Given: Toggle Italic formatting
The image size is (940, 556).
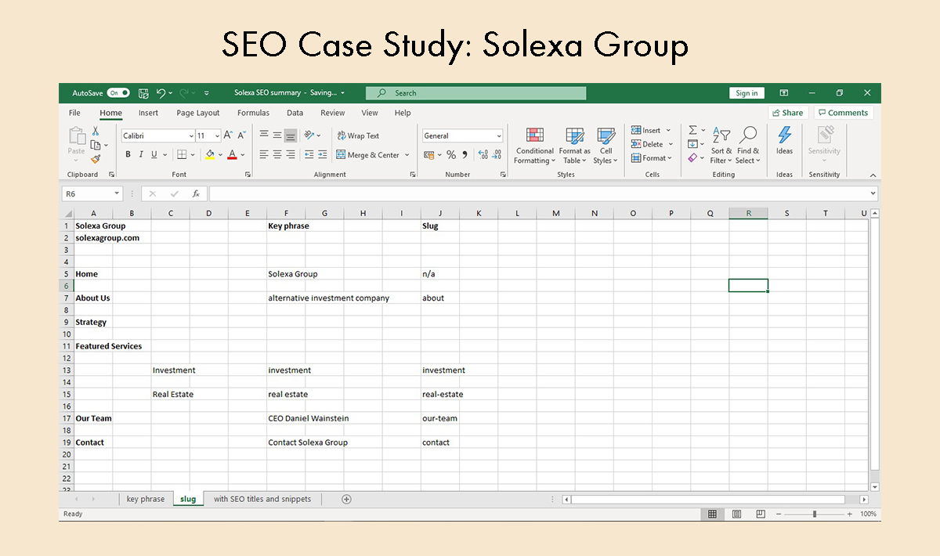Looking at the screenshot, I should click(x=141, y=155).
